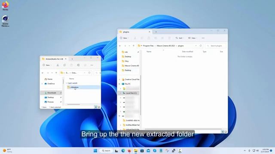Click Copy icon in Downloads window toolbar
275x154 pixels.
tap(64, 65)
